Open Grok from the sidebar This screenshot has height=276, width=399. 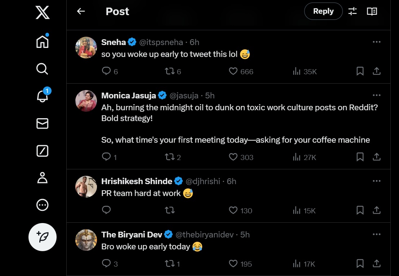[42, 151]
